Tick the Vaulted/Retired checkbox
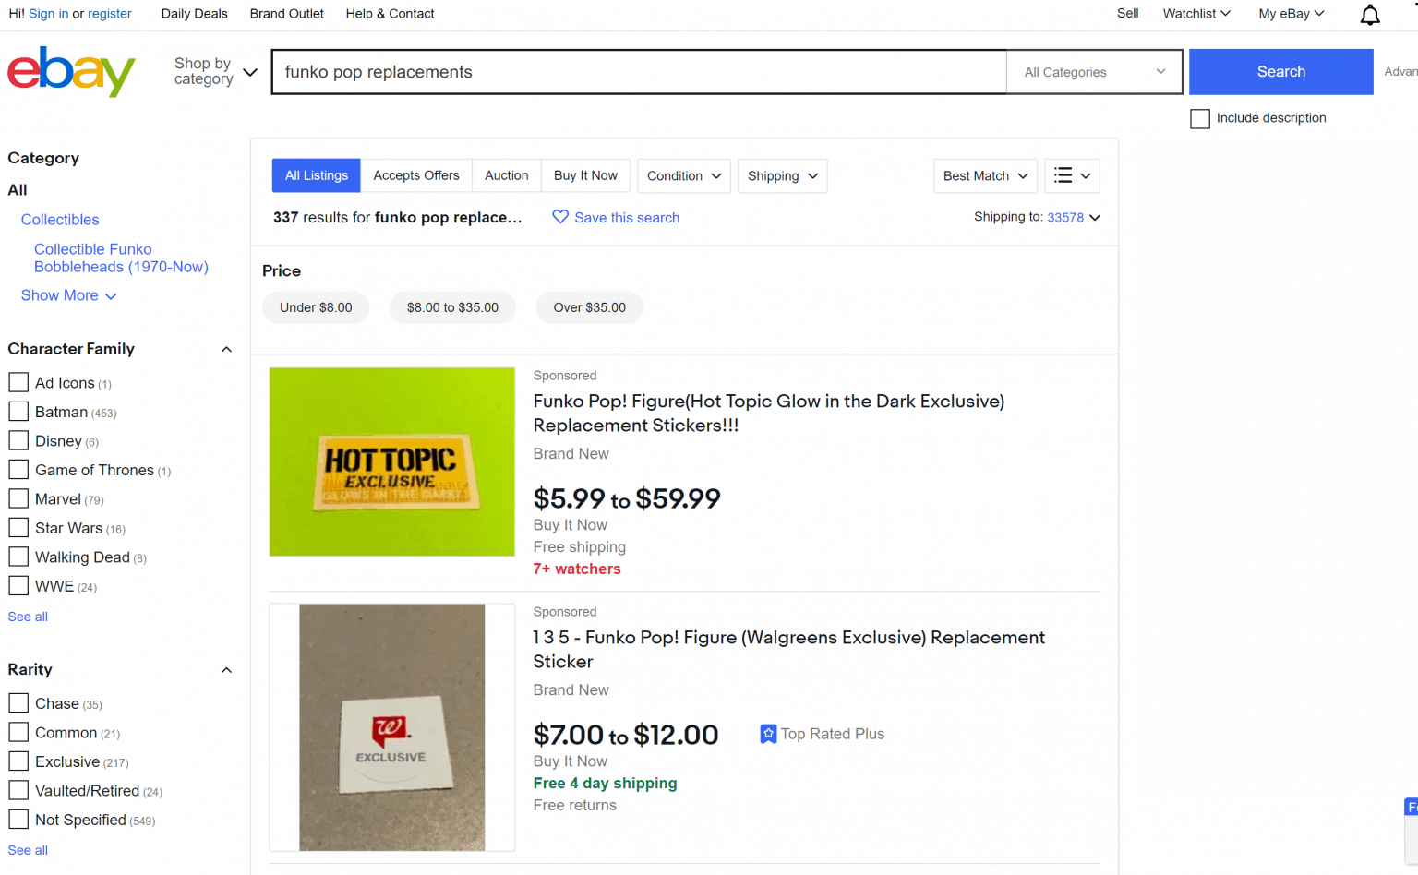This screenshot has width=1418, height=875. [x=18, y=790]
